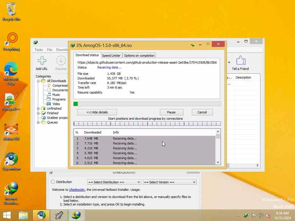This screenshot has height=221, width=295.
Task: Click the taskbar clock showing 9:36 AM
Action: (x=282, y=216)
